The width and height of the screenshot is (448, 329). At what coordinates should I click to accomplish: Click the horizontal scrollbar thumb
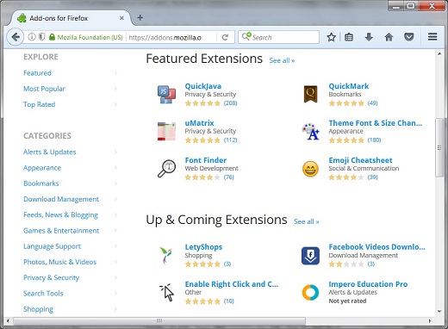tap(159, 320)
